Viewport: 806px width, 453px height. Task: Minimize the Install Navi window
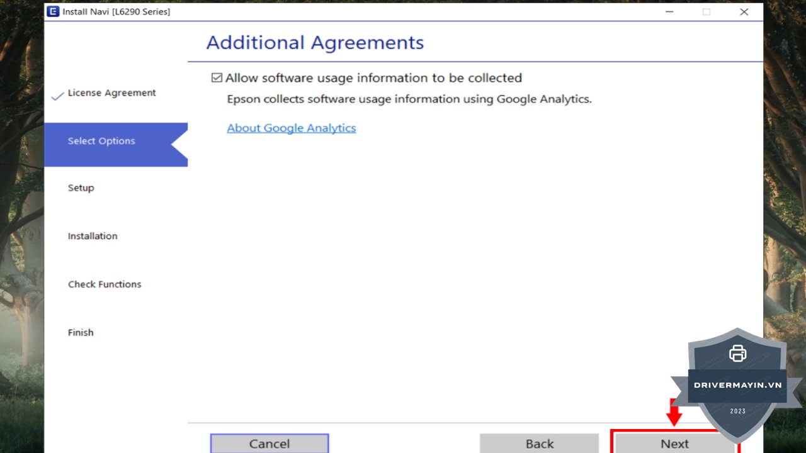click(x=669, y=12)
